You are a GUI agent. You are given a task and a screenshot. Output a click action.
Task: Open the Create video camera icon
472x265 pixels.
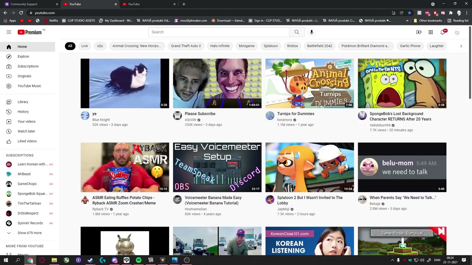point(419,32)
